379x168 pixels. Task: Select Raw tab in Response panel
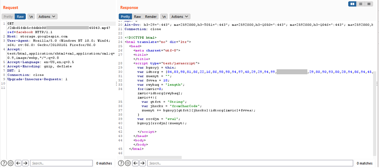click(138, 17)
